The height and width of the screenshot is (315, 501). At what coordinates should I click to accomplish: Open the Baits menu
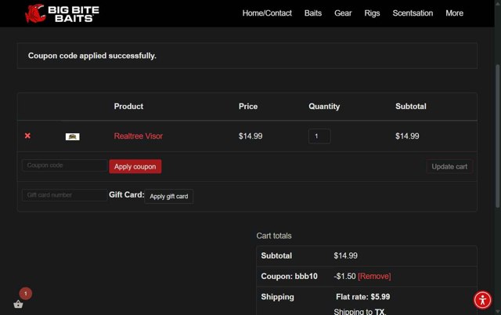313,13
